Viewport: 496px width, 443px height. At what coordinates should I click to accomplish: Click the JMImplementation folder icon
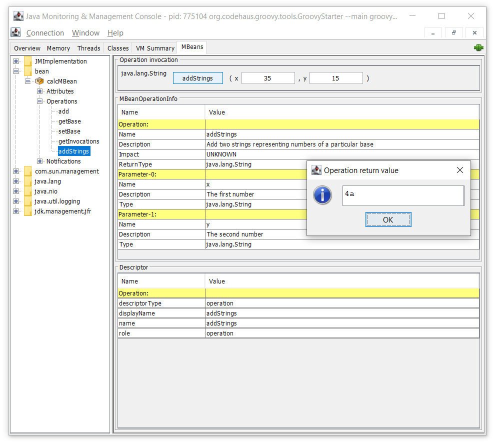[27, 61]
